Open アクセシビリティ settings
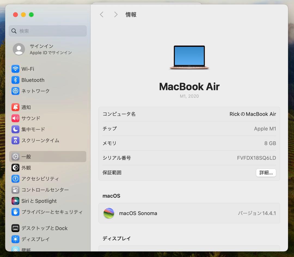 [16, 179]
